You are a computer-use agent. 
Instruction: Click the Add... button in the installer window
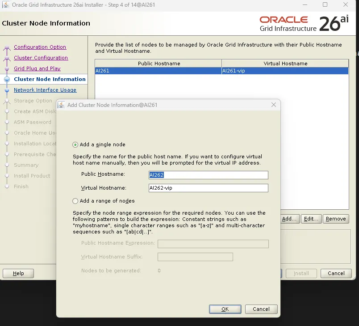[289, 219]
